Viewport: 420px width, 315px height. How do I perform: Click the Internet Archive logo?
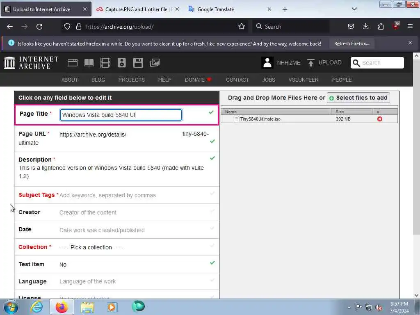coord(31,63)
